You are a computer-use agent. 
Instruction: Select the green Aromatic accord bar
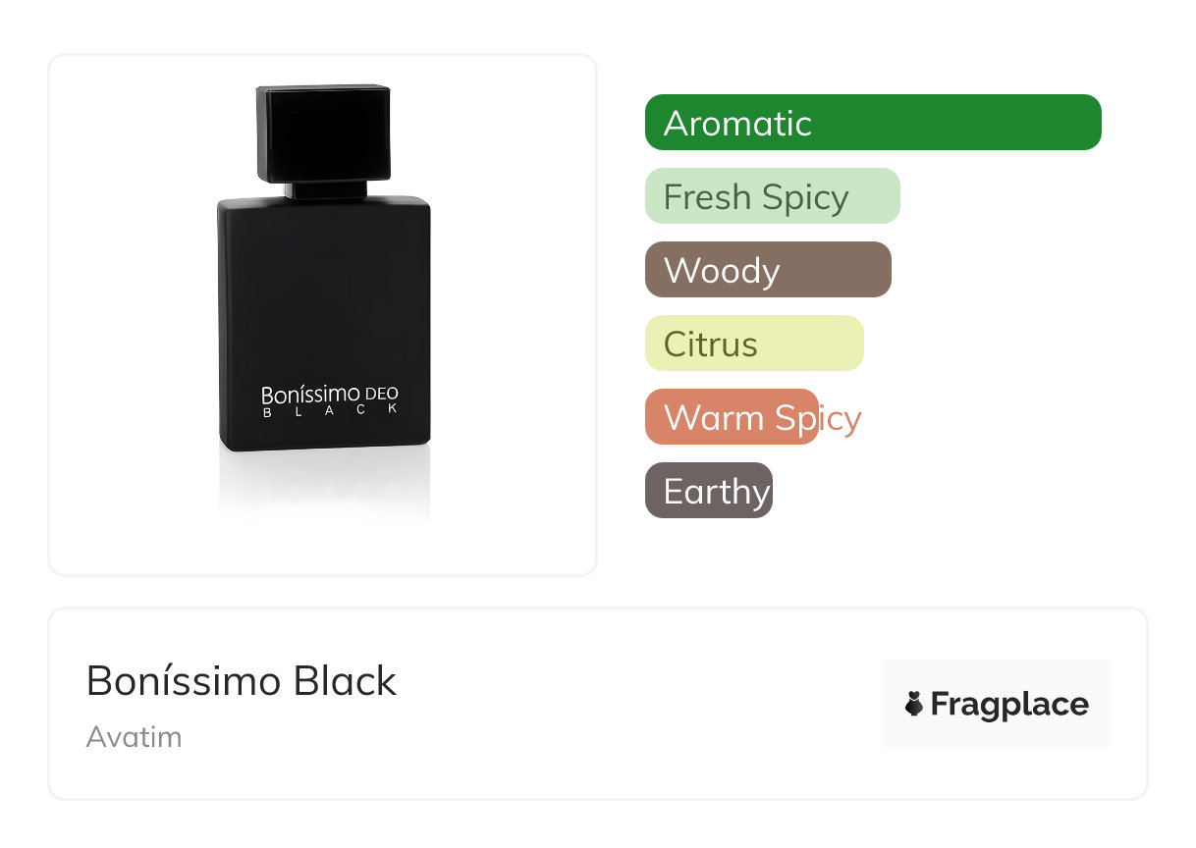pyautogui.click(x=872, y=123)
